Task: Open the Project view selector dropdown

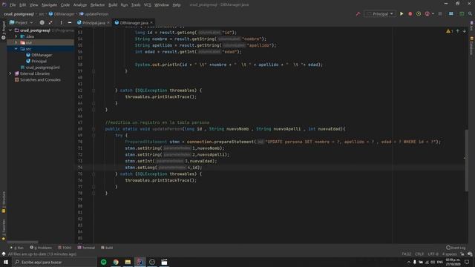Action: coord(21,23)
